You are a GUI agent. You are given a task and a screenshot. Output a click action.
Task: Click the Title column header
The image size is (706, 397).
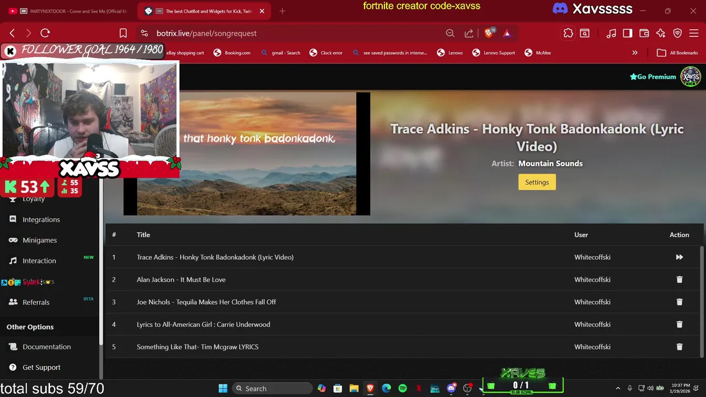[143, 235]
